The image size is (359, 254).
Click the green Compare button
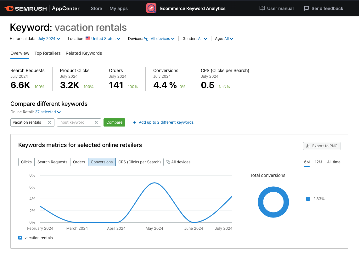point(114,122)
